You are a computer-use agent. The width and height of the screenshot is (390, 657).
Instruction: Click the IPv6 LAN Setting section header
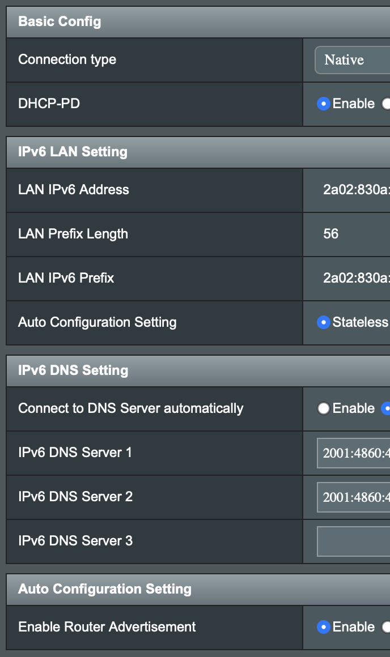(73, 152)
